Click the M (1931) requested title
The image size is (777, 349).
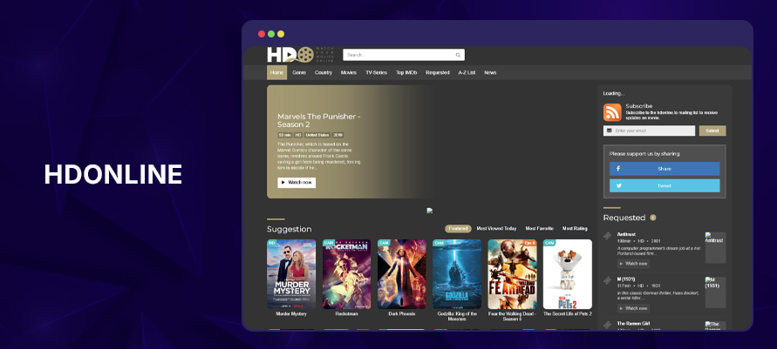626,279
